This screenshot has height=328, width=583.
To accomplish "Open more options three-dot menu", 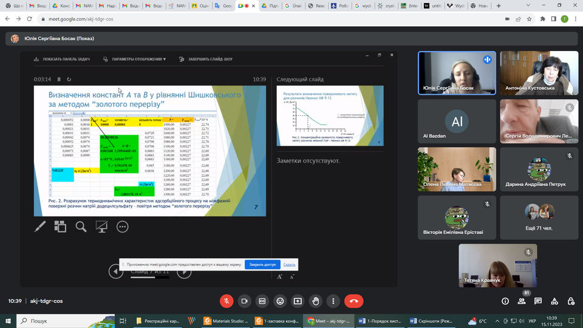I will [333, 301].
